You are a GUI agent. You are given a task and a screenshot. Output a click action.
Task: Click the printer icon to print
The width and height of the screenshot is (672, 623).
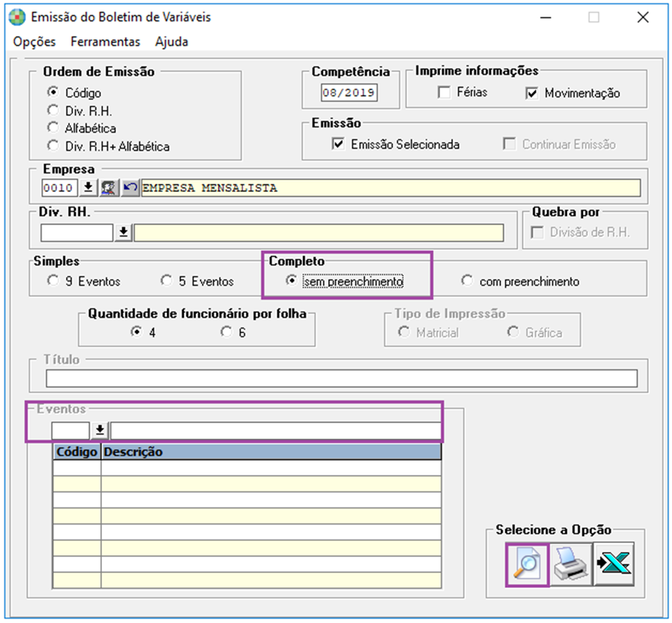click(571, 564)
